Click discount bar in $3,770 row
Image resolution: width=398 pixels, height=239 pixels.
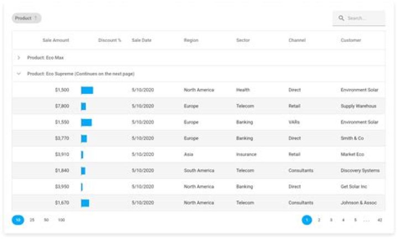84,139
